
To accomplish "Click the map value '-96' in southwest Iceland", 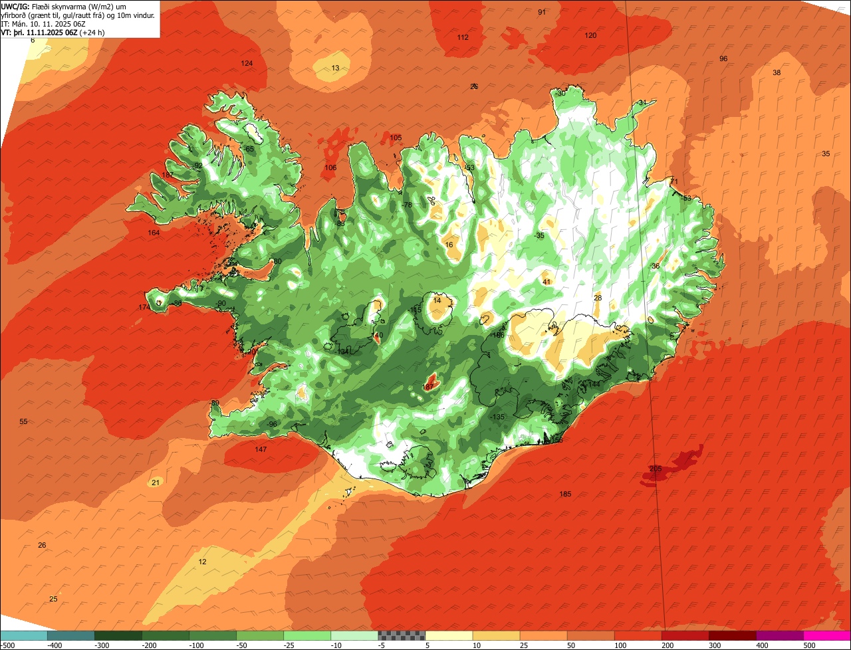I will 271,424.
